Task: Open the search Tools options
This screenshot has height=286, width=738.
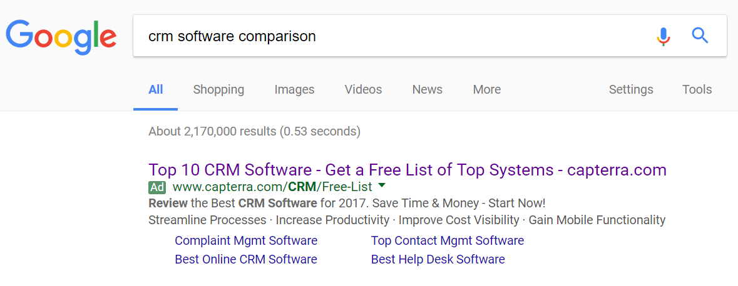Action: 697,89
